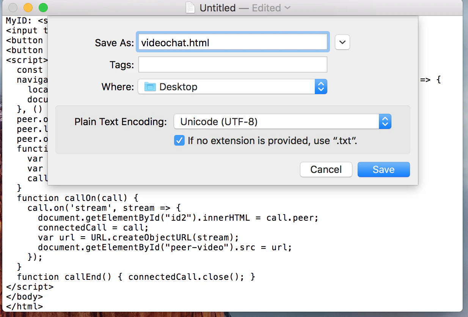
Task: Click the "connectedCall = call;" line
Action: (x=93, y=228)
